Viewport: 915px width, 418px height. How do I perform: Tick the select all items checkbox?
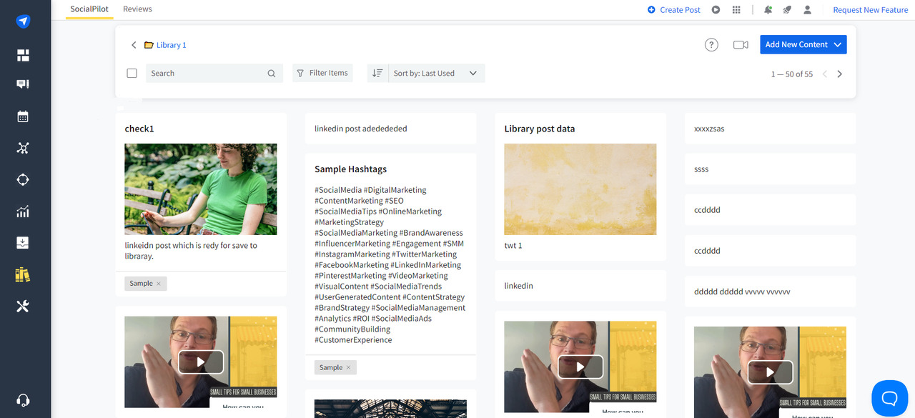[x=132, y=73]
